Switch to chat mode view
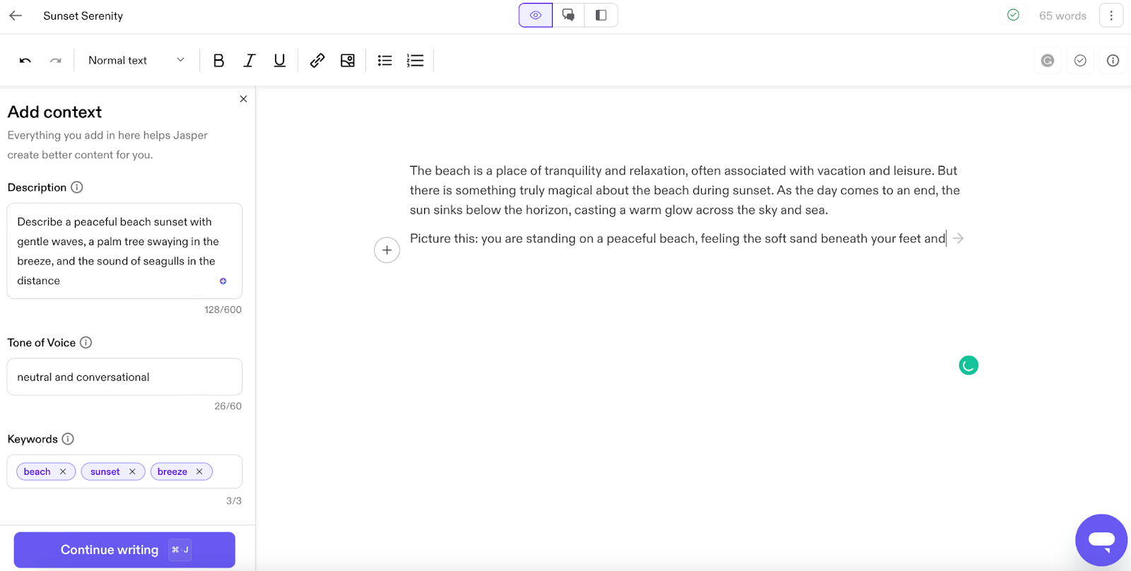The height and width of the screenshot is (571, 1131). 568,15
